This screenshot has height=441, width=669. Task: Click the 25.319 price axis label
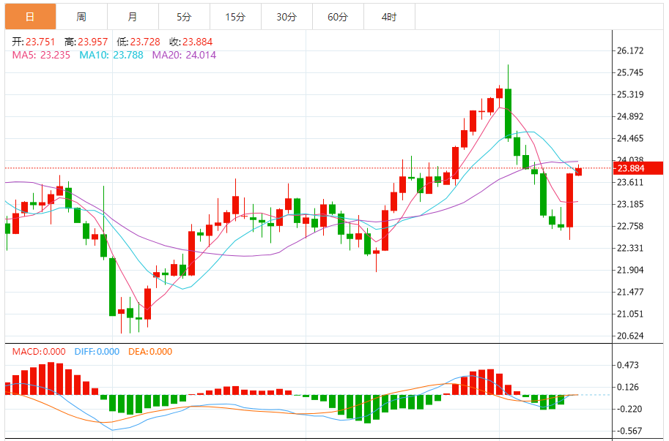coord(630,94)
